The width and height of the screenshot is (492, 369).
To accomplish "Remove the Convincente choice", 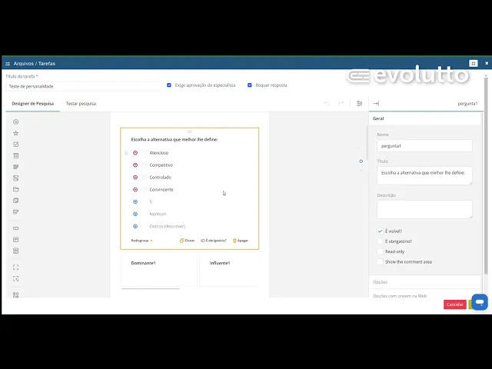I will point(135,190).
